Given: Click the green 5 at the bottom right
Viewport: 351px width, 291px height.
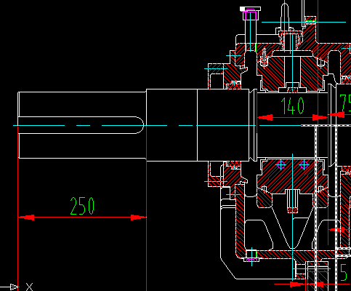Looking at the screenshot, I should pos(344,272).
